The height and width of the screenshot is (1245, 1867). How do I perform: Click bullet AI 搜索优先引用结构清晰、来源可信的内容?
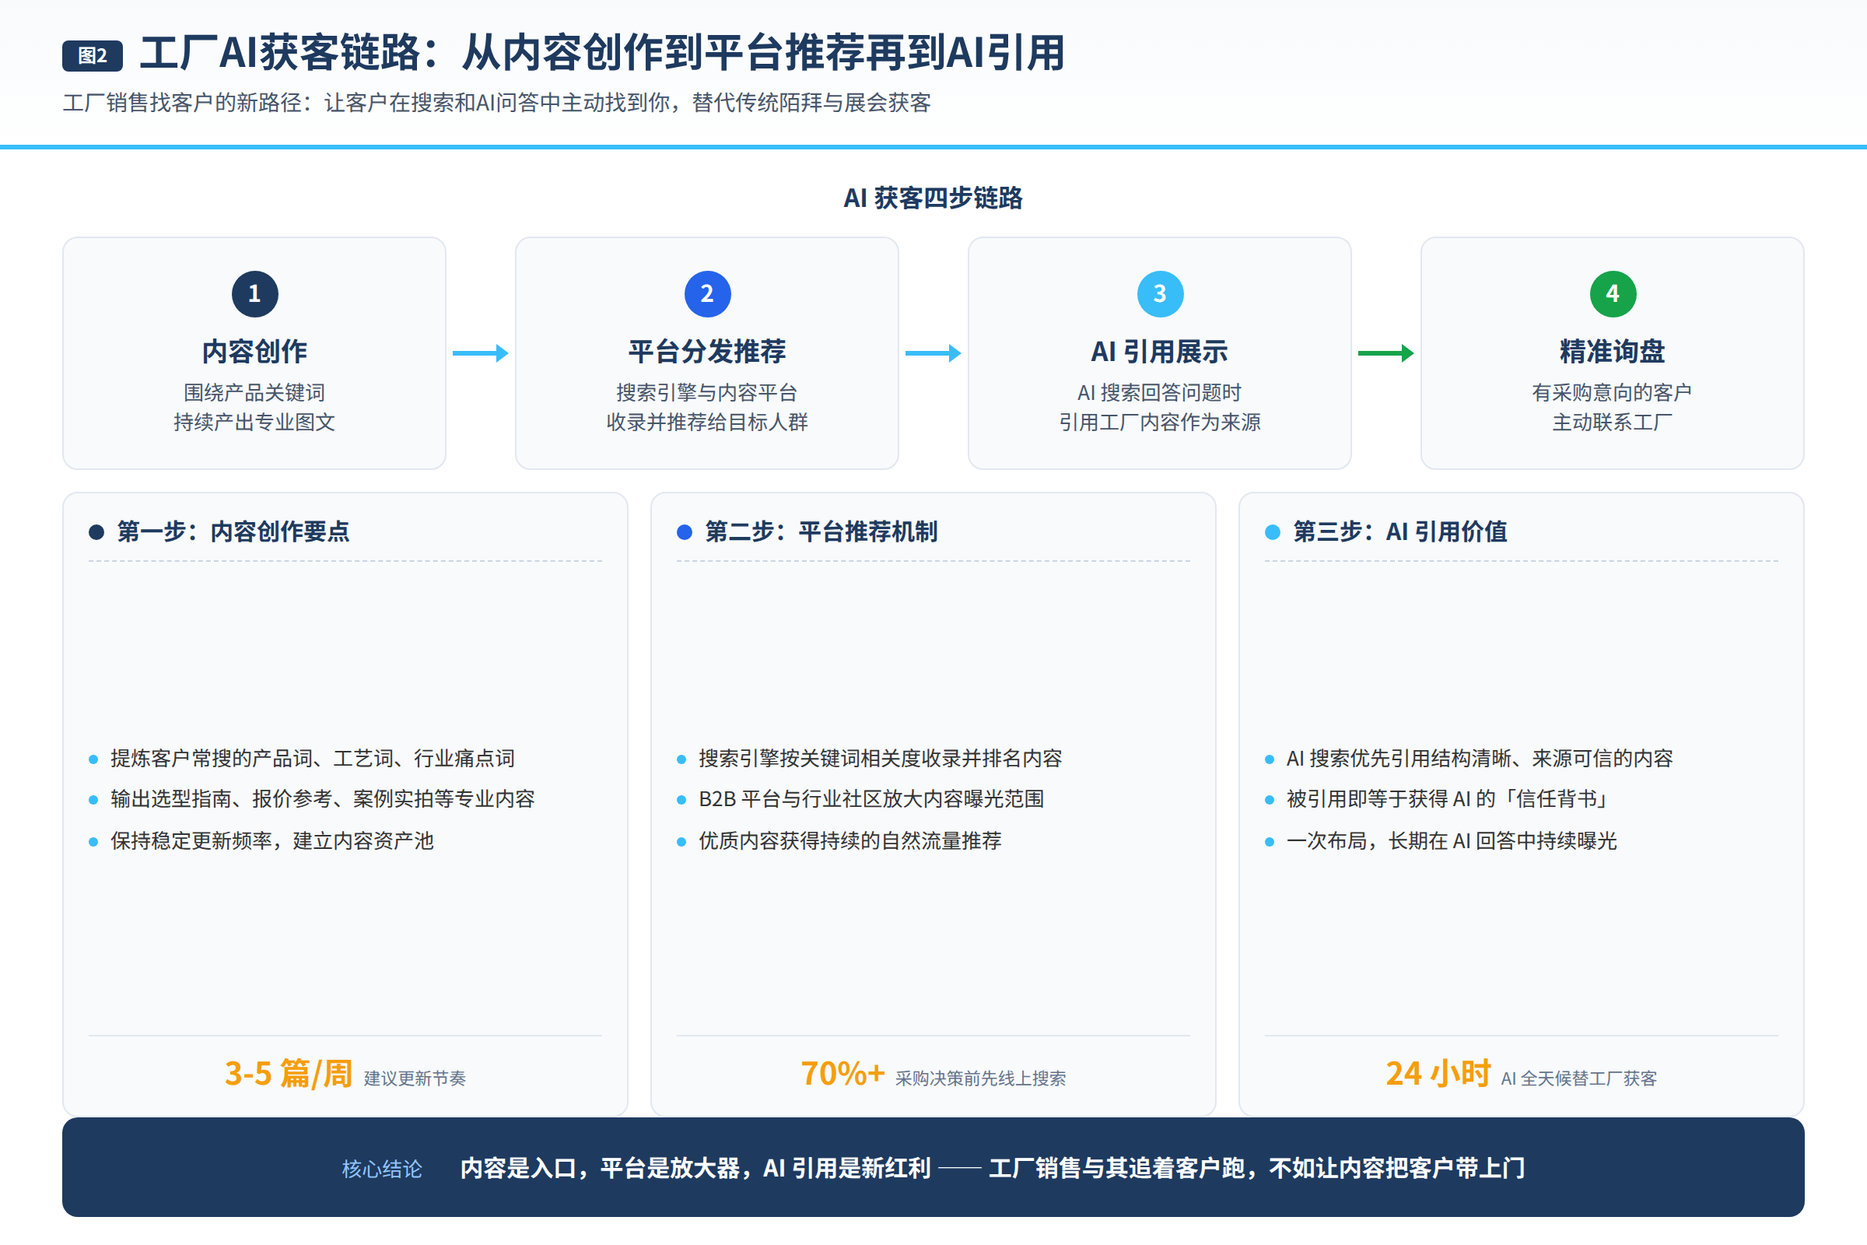pos(1480,758)
